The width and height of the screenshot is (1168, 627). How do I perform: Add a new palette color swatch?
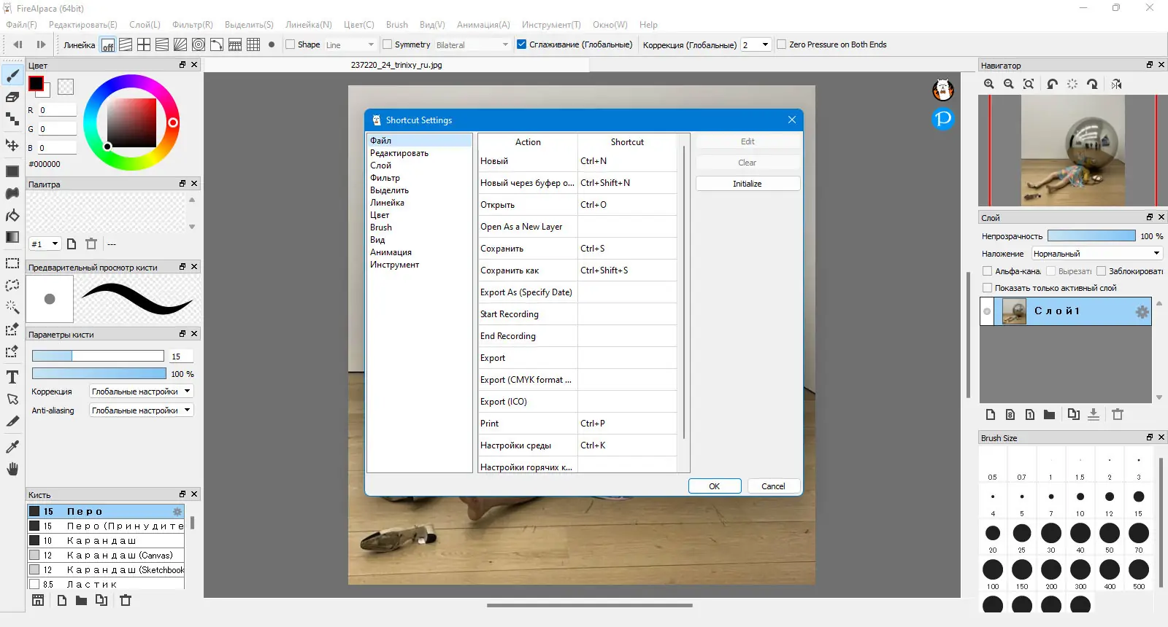pos(72,244)
